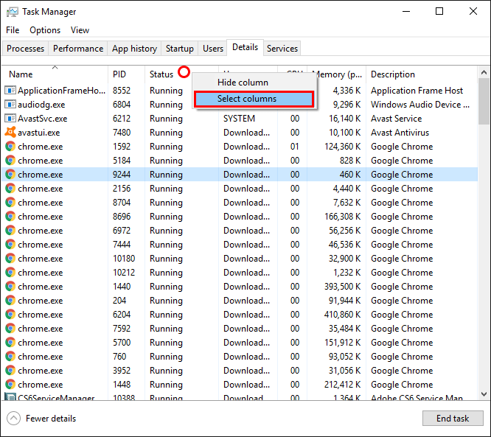Viewport: 491px width, 437px height.
Task: Select the Details tab
Action: [x=245, y=47]
